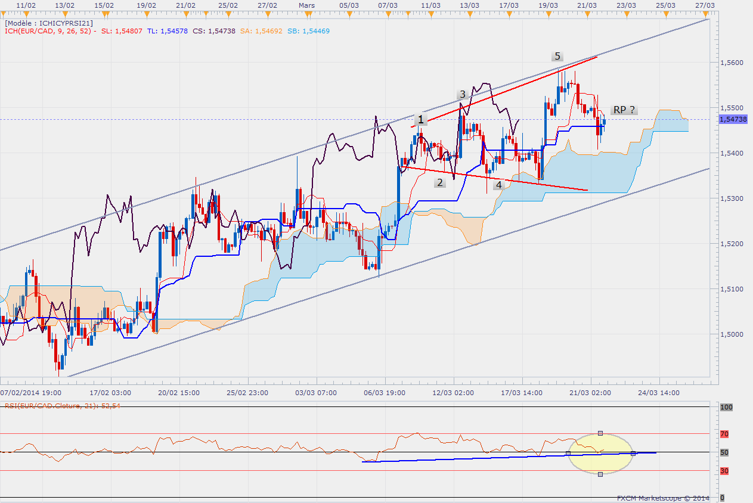
Task: Click the TL: 1,54578 value
Action: pyautogui.click(x=167, y=30)
